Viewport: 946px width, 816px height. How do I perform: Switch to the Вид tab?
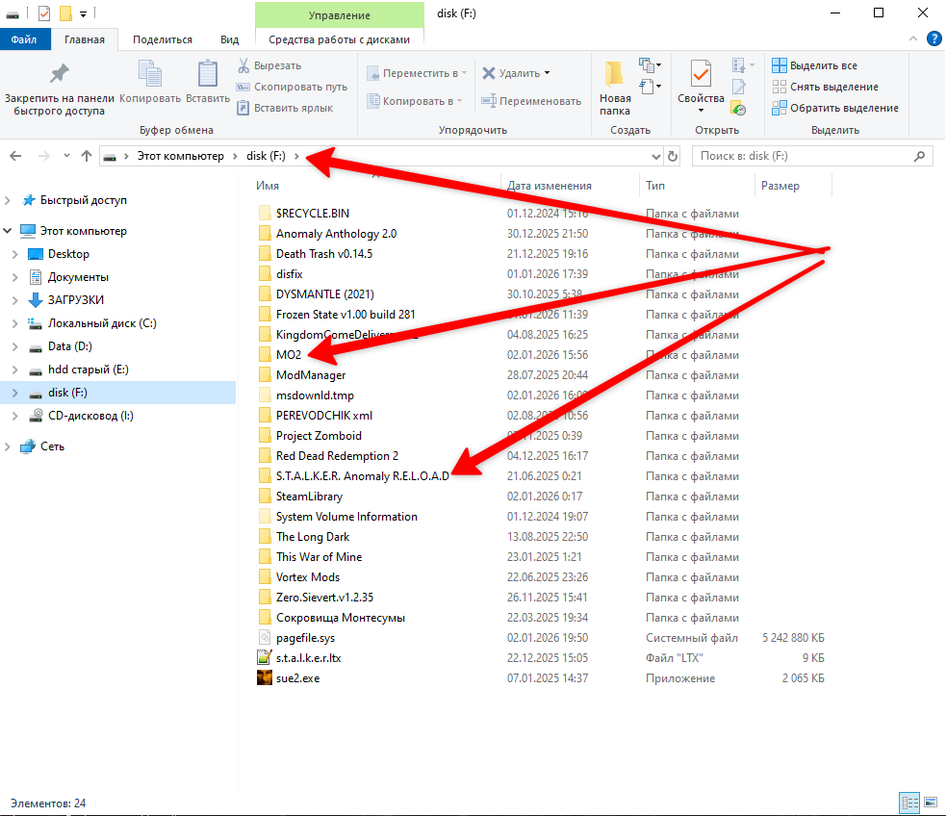coord(229,39)
